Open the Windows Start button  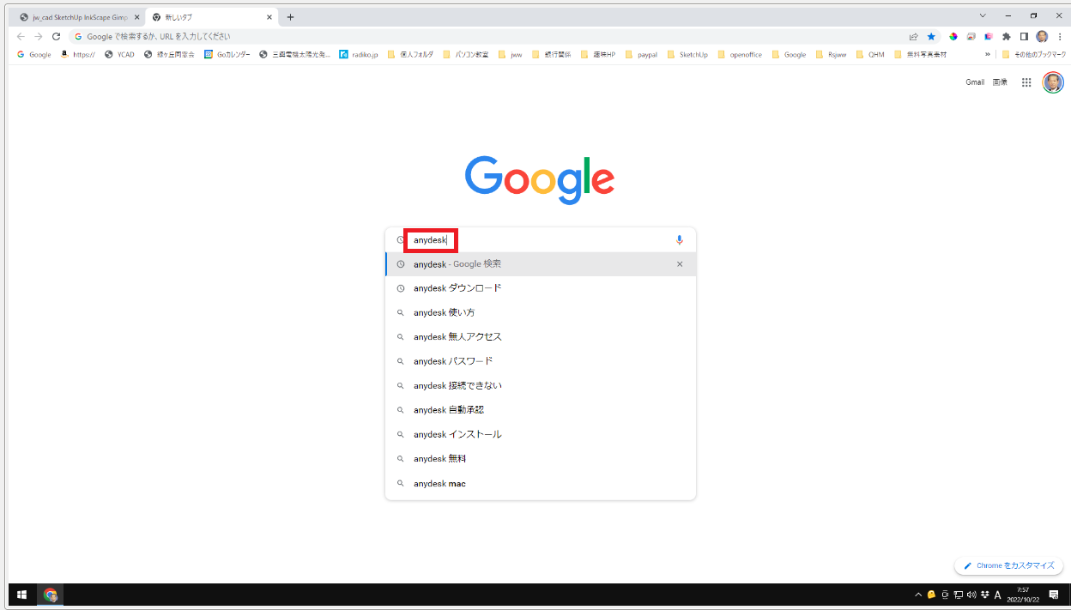22,595
